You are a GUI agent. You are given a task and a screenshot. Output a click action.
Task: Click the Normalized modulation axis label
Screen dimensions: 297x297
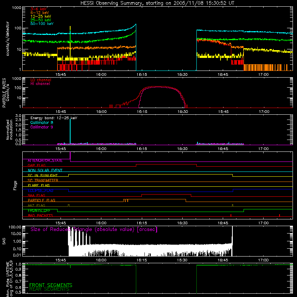[10, 130]
